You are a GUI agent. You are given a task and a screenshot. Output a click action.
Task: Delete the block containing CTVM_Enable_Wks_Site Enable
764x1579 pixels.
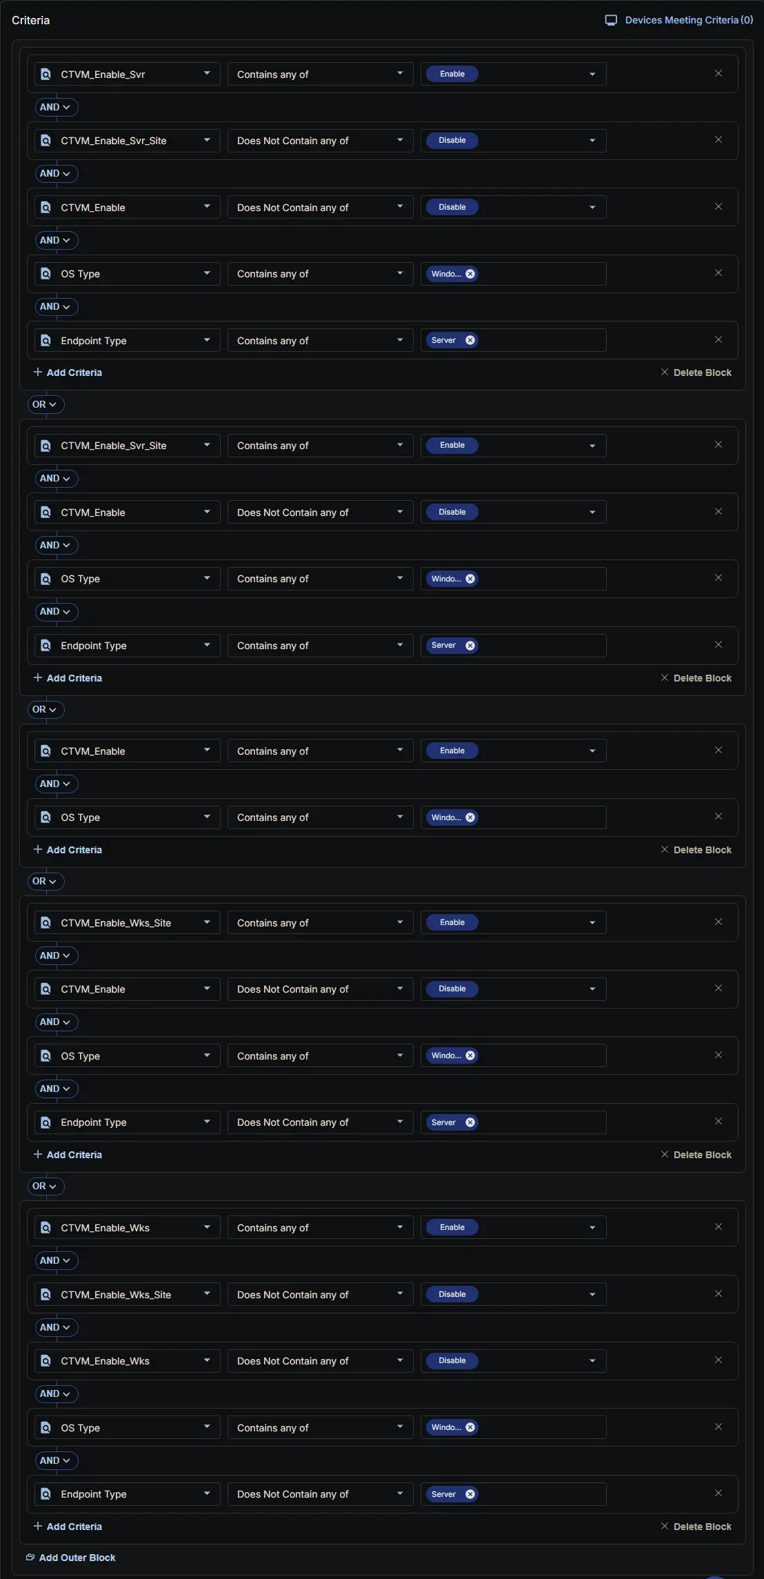tap(696, 1155)
